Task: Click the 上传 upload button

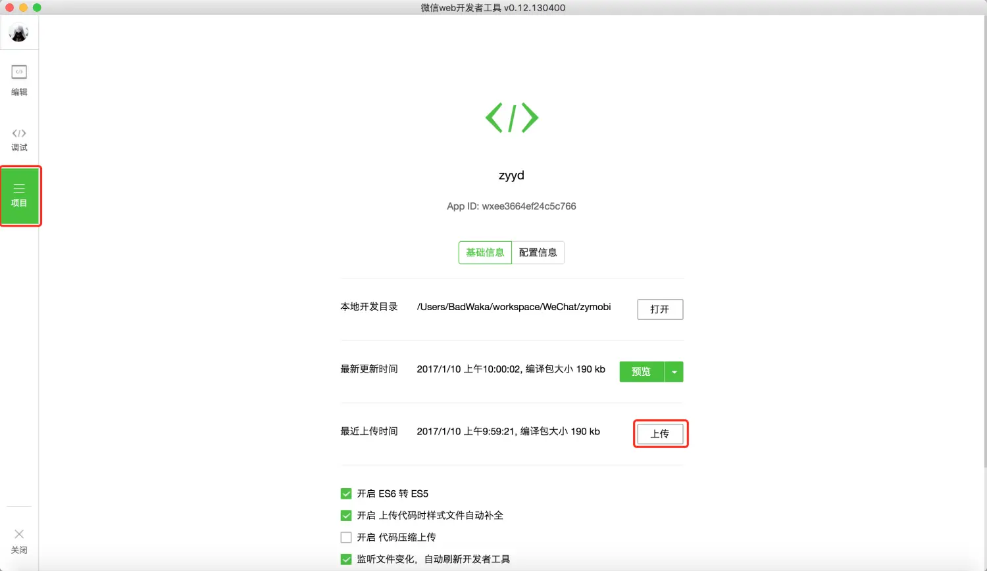Action: (x=660, y=434)
